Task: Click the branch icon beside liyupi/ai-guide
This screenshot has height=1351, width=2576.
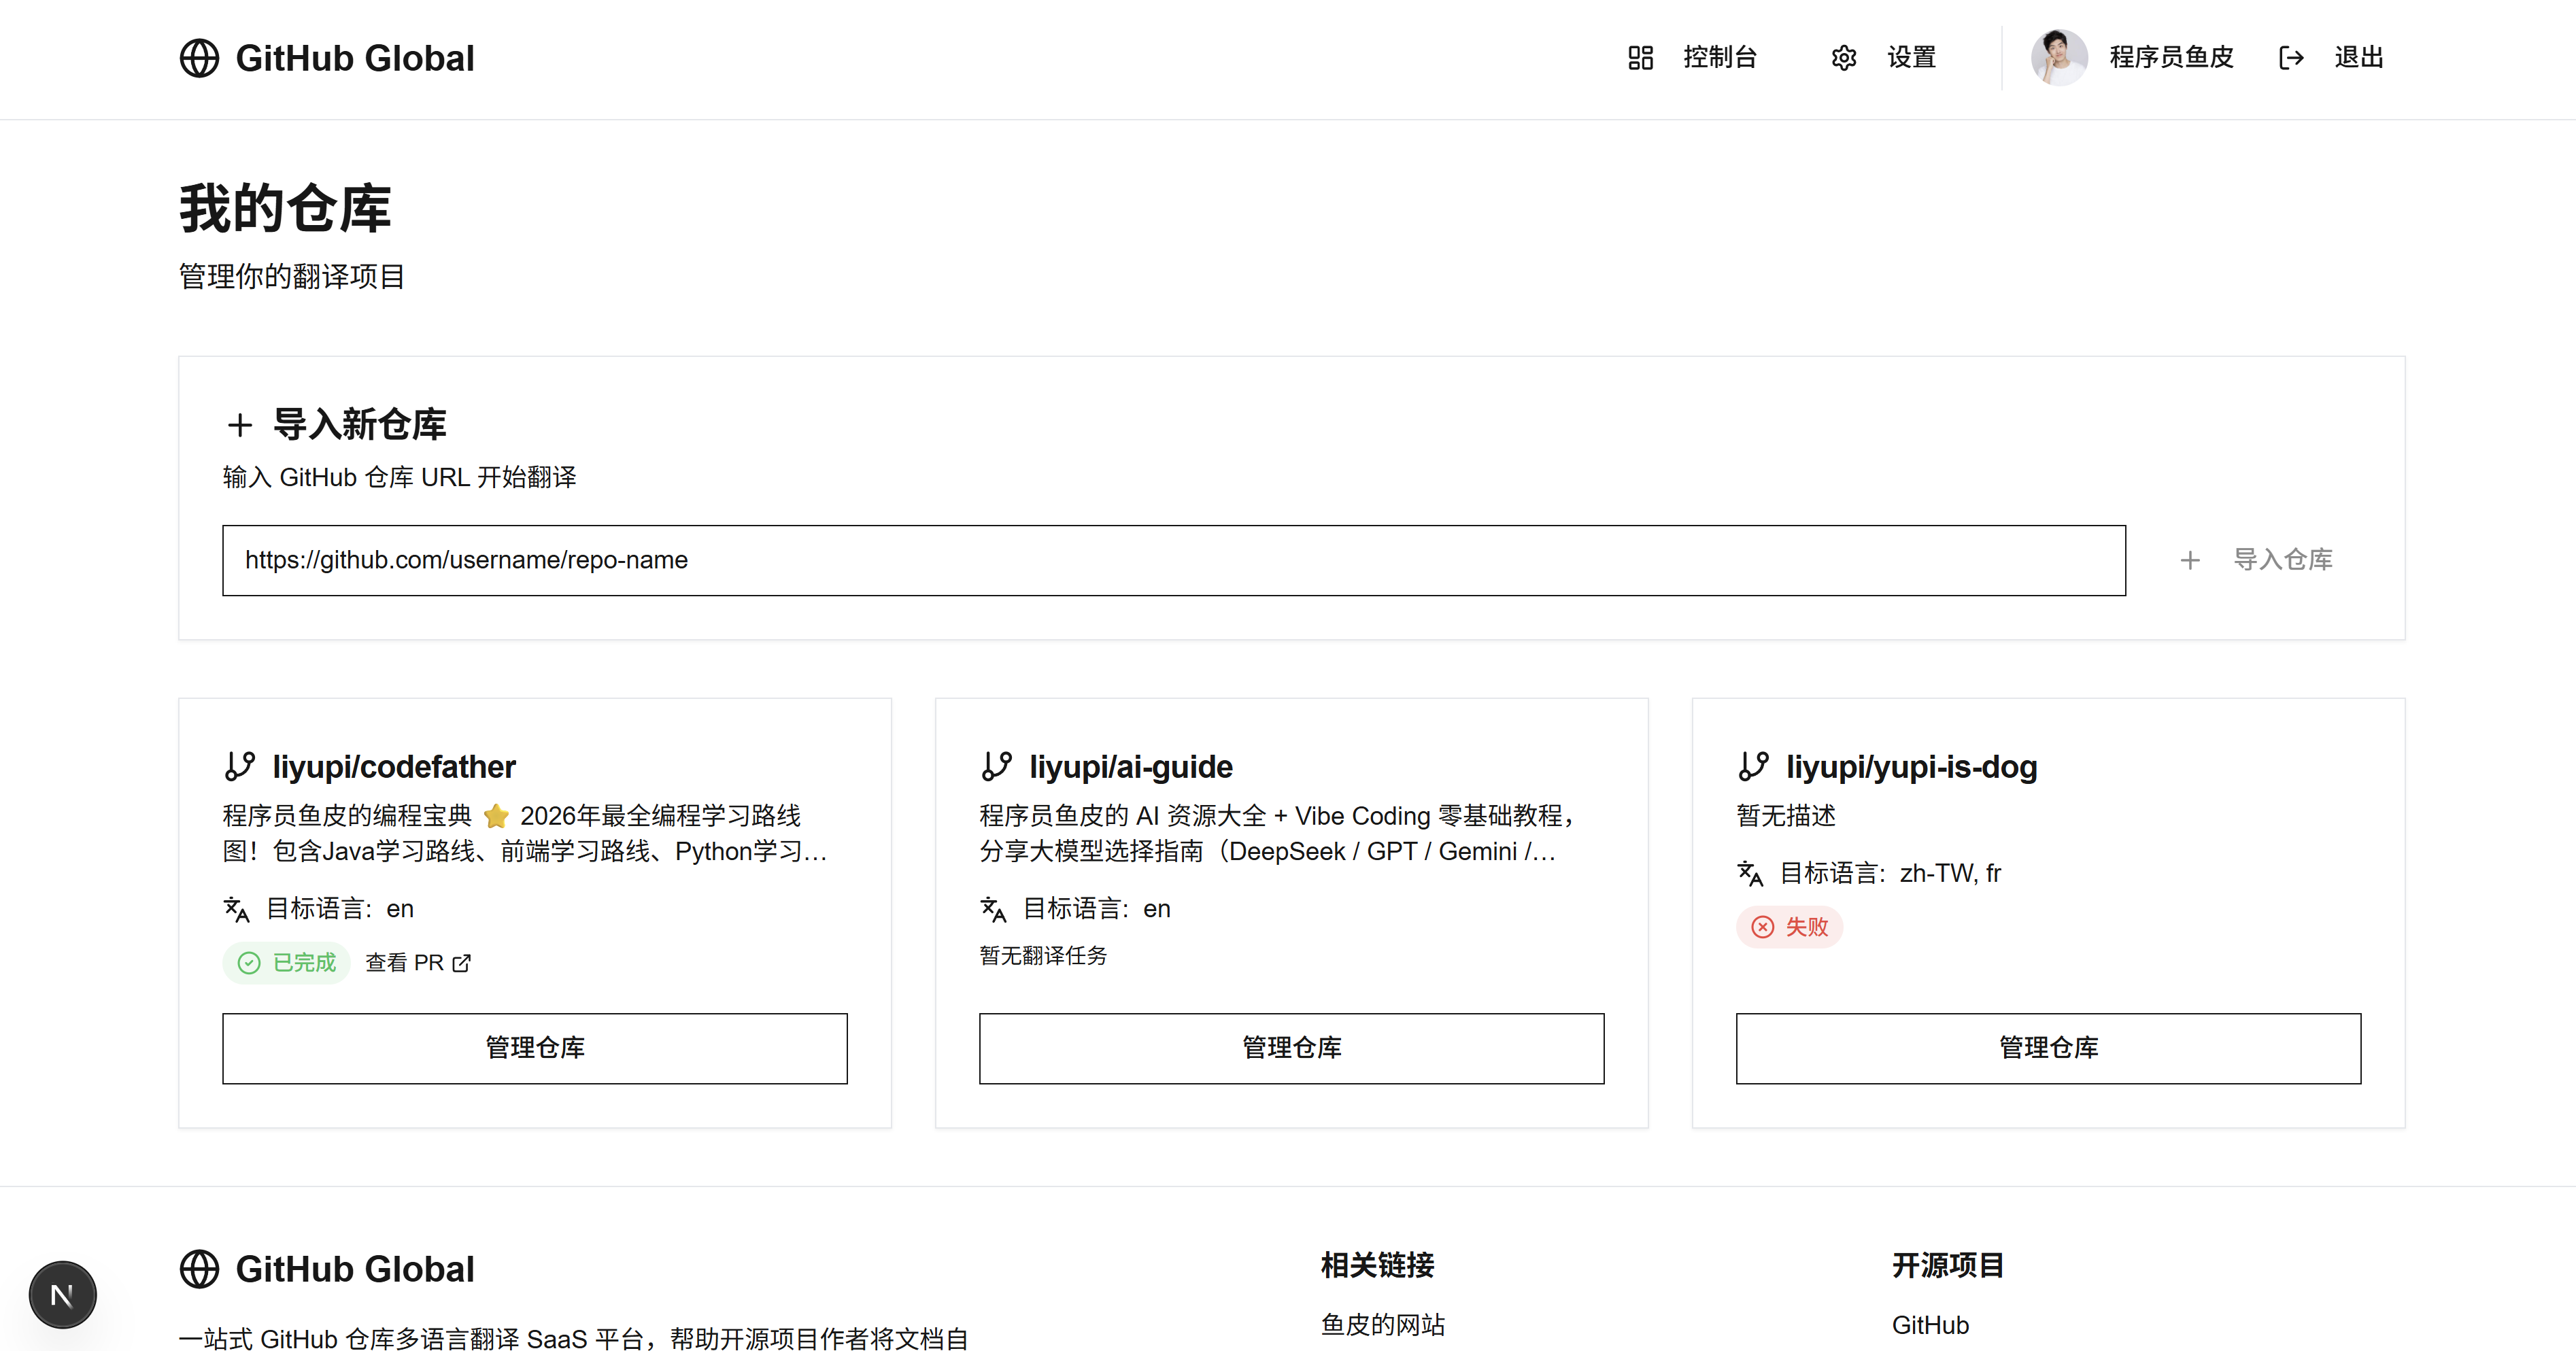Action: 997,767
